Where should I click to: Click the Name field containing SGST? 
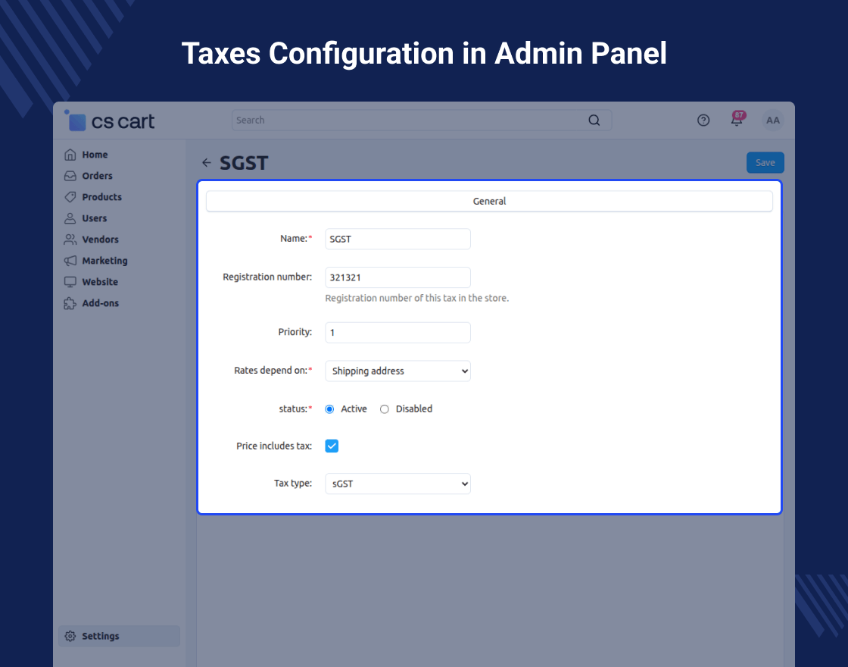(x=397, y=239)
